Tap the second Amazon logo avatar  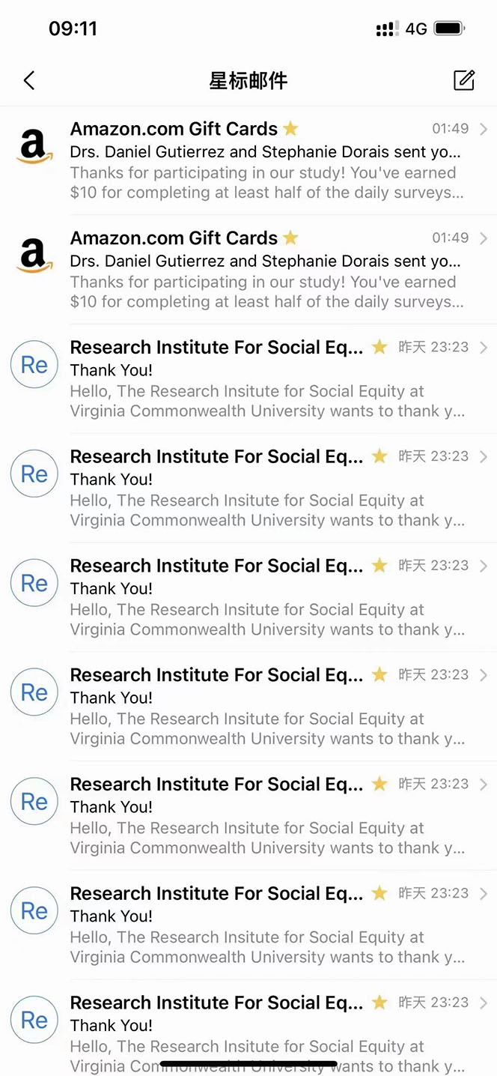point(34,256)
